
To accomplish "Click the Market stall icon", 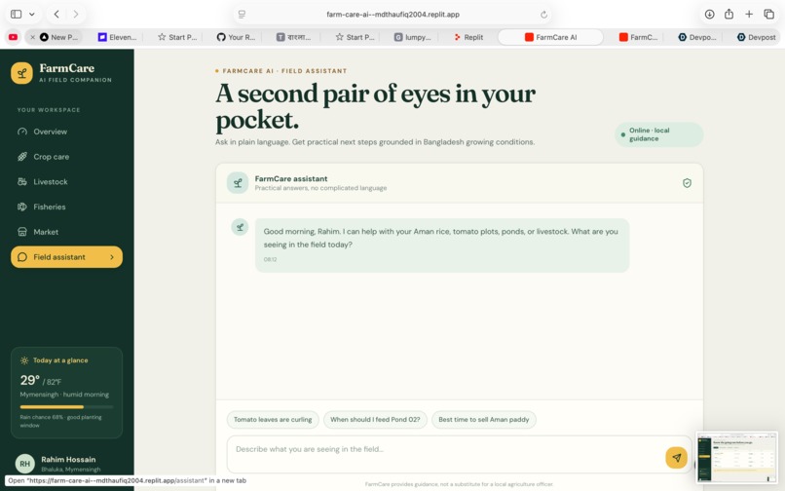I will click(22, 232).
